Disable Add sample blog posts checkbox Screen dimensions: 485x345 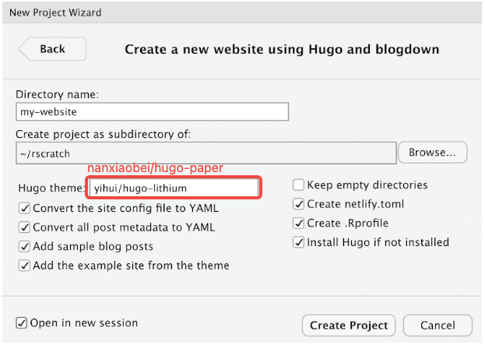24,247
